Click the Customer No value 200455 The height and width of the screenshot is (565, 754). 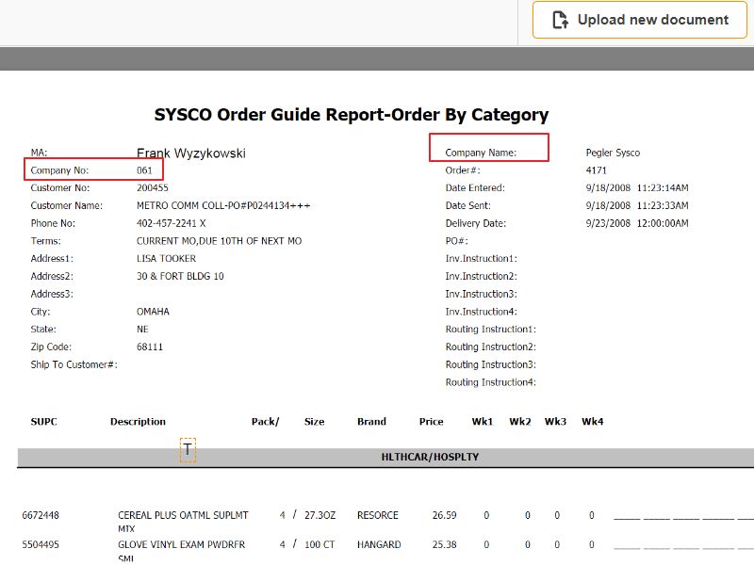pos(153,187)
